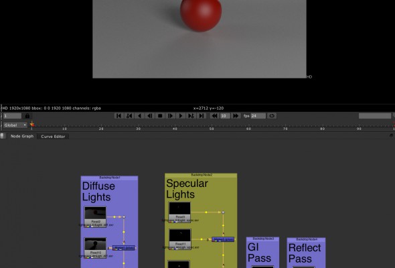This screenshot has height=268, width=395.
Task: Skip forward by the frame increment
Action: point(236,116)
